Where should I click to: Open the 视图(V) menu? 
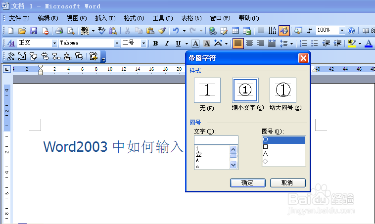77,18
